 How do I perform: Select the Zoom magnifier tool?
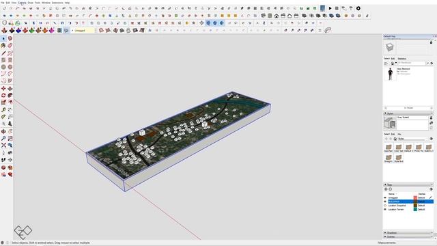tap(3, 138)
